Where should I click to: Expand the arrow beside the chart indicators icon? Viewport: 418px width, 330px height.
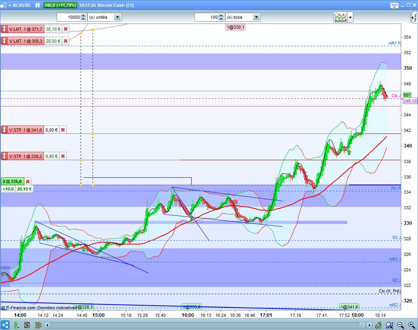click(x=350, y=17)
